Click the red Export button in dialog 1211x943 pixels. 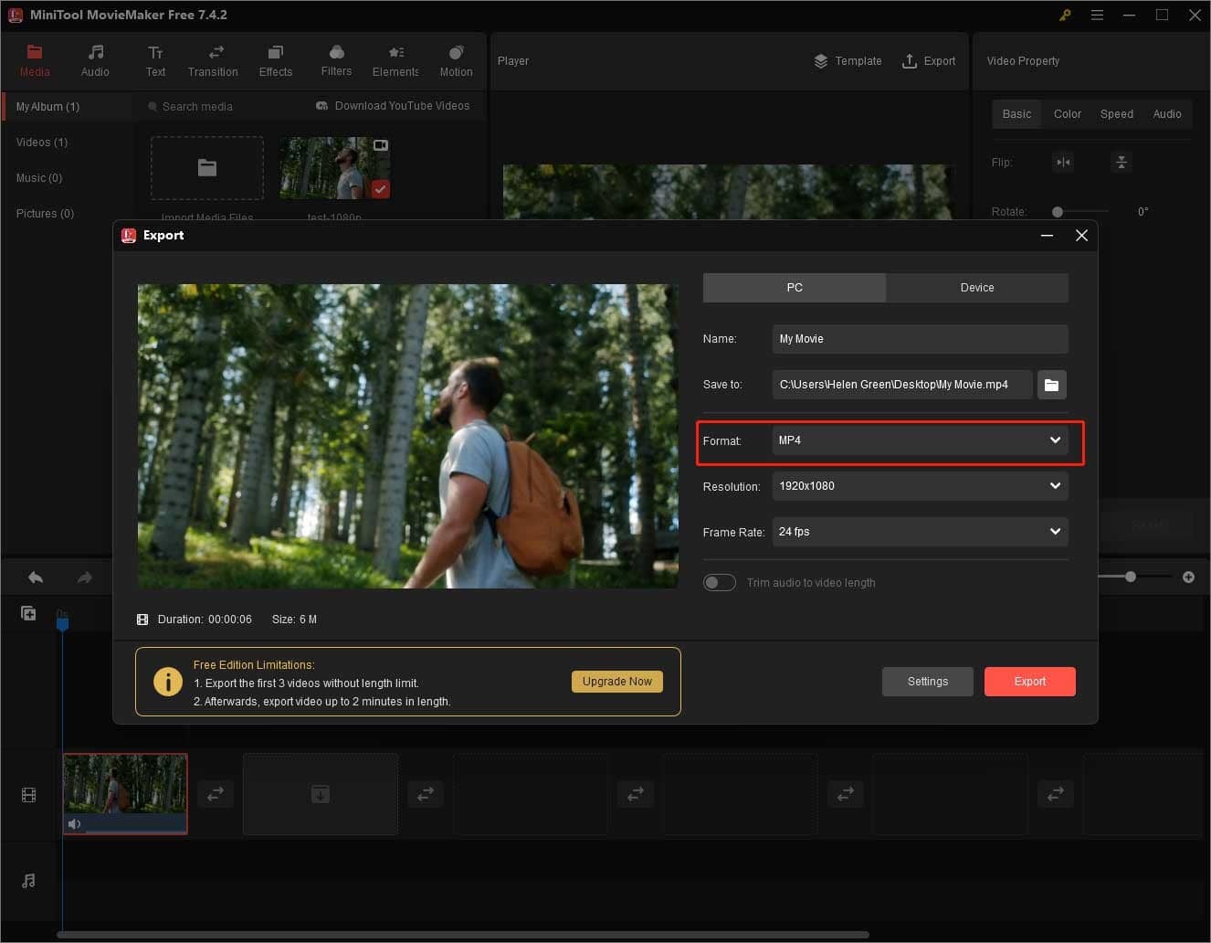pyautogui.click(x=1030, y=682)
